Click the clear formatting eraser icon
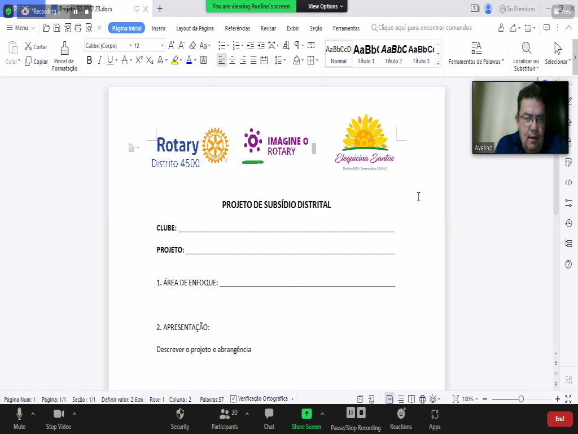Viewport: 578px width, 434px height. tap(192, 46)
